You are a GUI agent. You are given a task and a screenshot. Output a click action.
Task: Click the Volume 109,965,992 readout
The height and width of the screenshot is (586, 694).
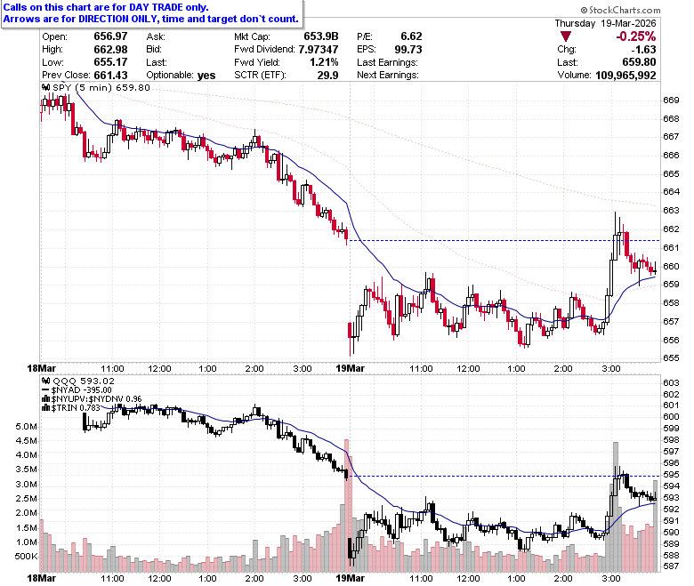click(x=607, y=76)
